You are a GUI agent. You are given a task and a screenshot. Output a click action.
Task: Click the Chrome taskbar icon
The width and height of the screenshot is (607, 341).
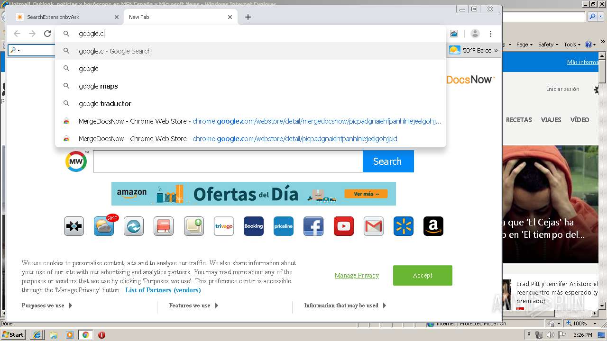coord(85,335)
